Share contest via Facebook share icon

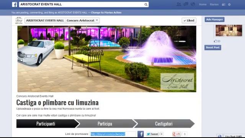pyautogui.click(x=140, y=134)
